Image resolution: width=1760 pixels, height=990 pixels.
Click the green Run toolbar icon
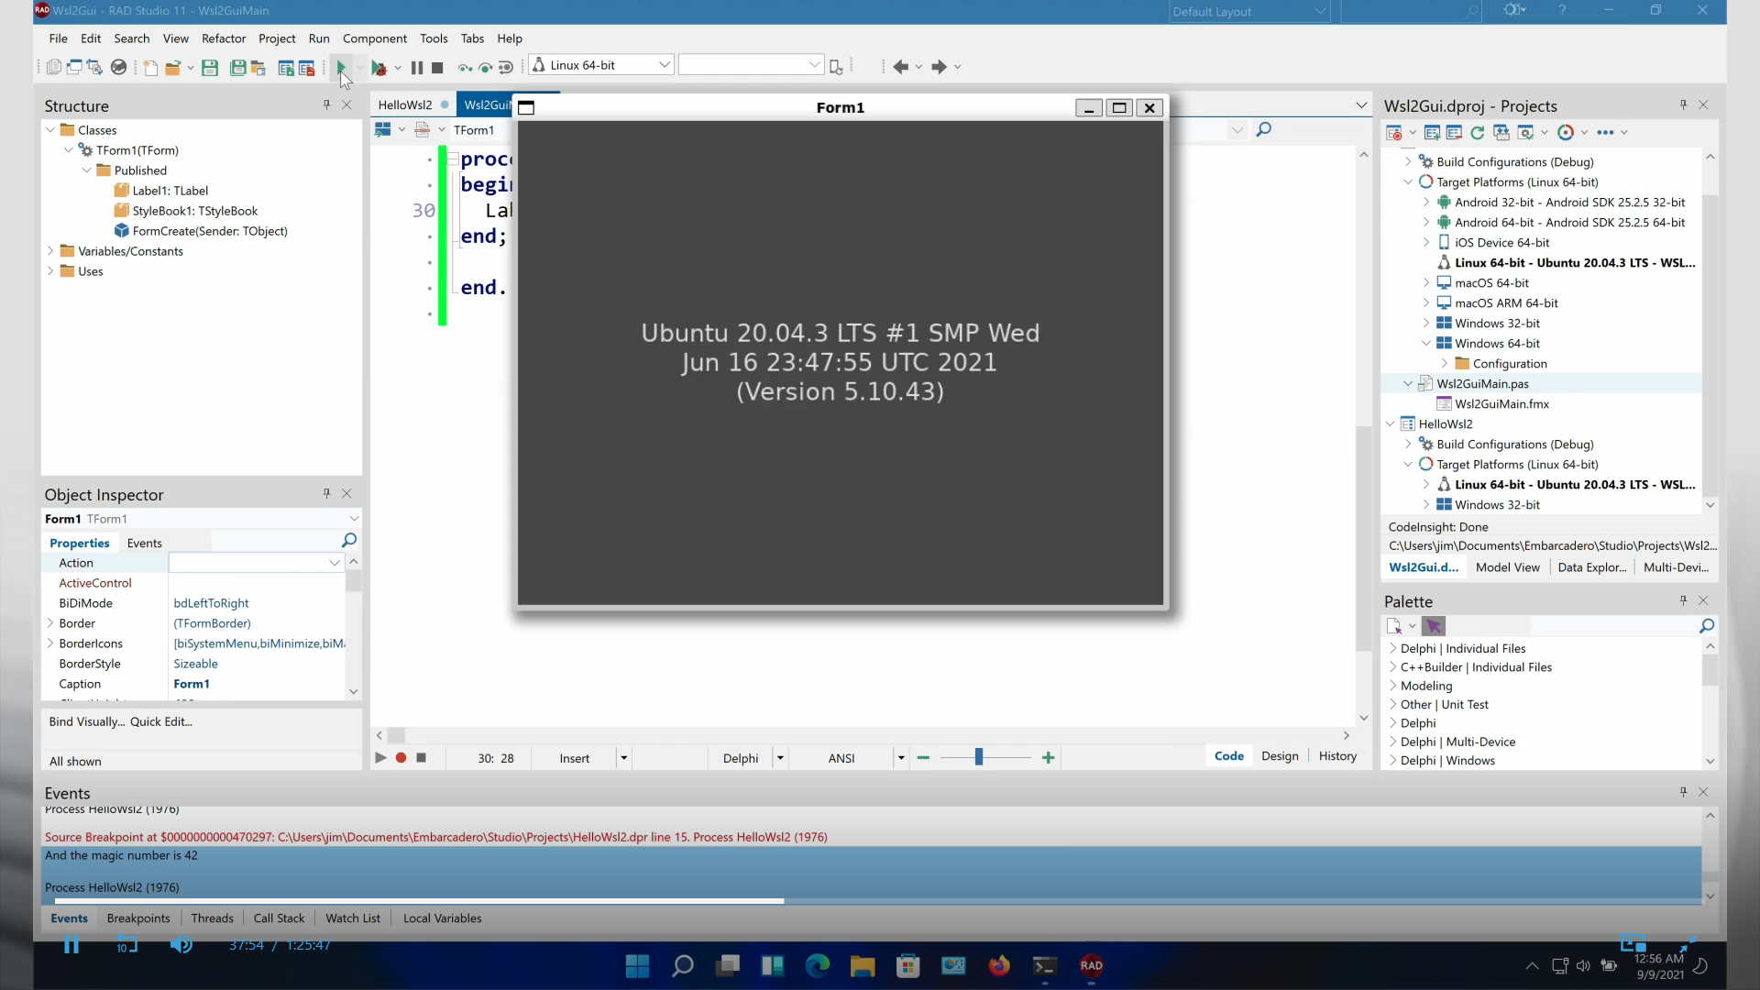341,67
